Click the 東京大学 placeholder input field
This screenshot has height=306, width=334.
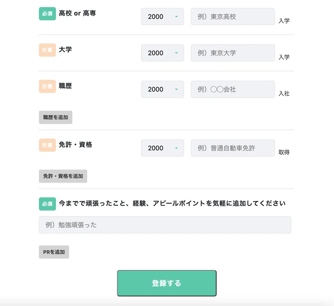point(233,53)
